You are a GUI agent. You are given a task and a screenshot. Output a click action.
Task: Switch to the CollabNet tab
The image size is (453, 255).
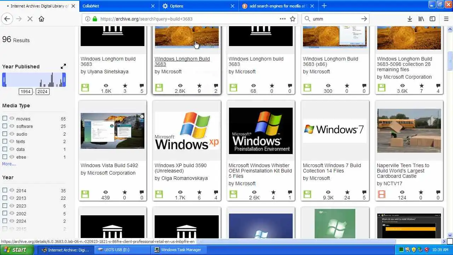point(119,6)
